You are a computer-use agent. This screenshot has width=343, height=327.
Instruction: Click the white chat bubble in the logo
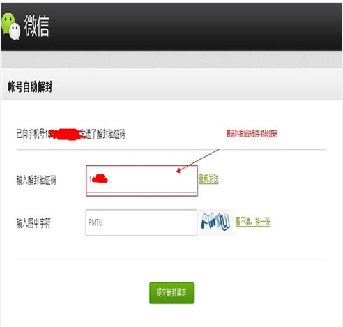[x=15, y=31]
